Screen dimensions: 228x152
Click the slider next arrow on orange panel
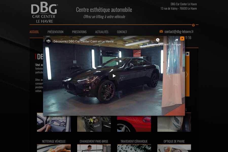pos(187,74)
